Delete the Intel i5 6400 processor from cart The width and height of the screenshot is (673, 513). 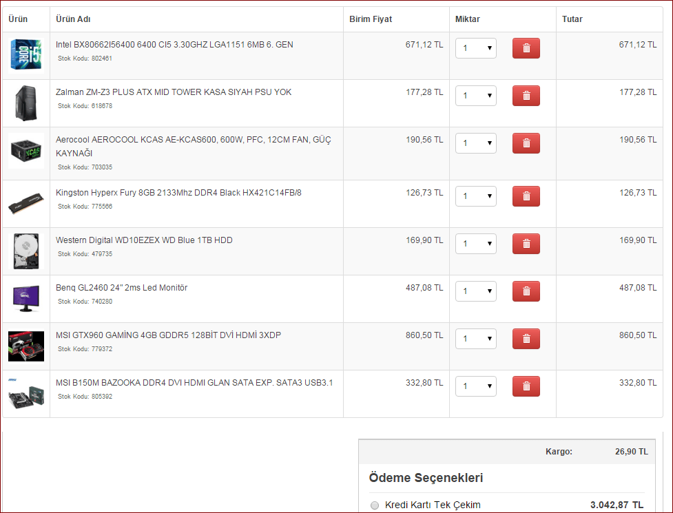click(x=526, y=48)
